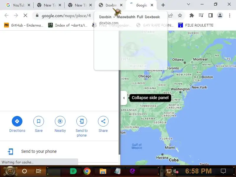Image resolution: width=236 pixels, height=177 pixels.
Task: Open the notepad-style taskbar app
Action: pyautogui.click(x=117, y=171)
